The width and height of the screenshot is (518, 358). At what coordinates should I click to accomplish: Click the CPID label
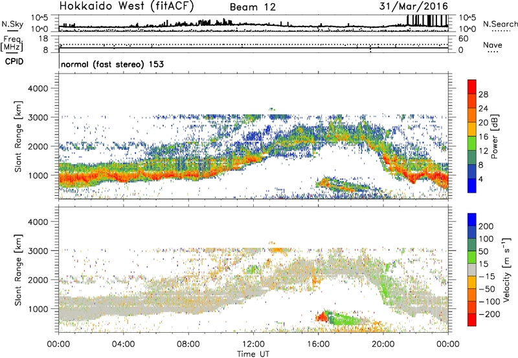click(x=14, y=61)
